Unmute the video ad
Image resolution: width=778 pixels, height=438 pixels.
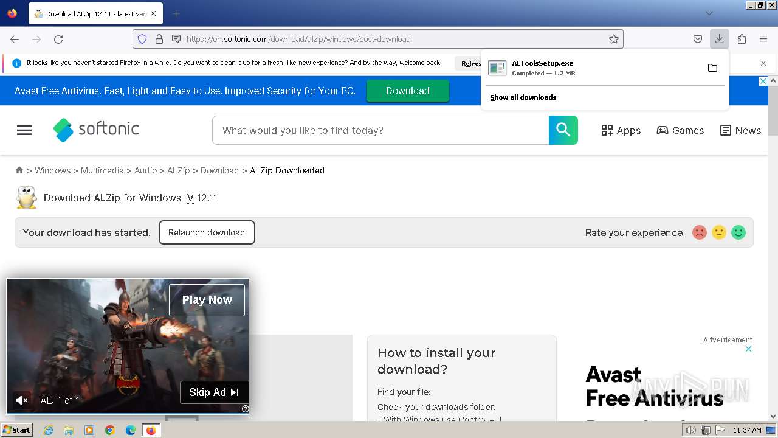coord(22,400)
